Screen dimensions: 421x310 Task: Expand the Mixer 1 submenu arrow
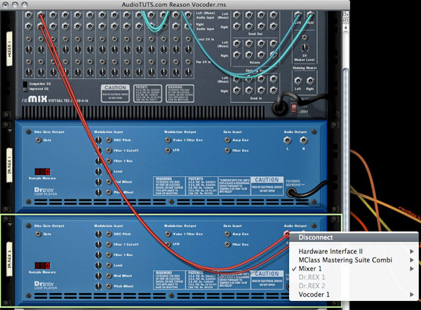click(x=412, y=269)
